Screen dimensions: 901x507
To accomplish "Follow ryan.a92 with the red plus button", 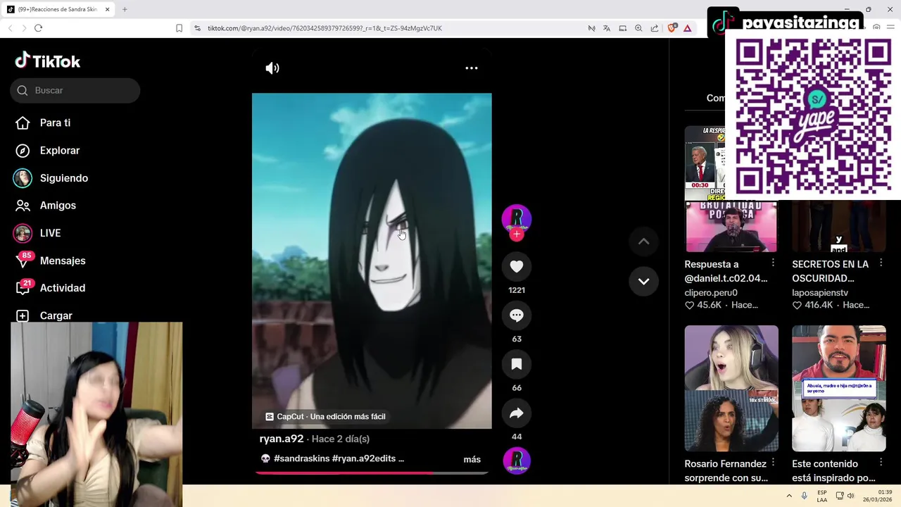I will point(517,234).
